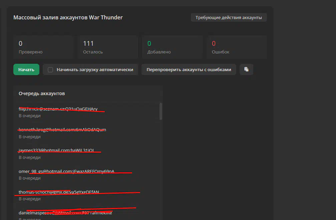Image resolution: width=336 pixels, height=220 pixels.
Task: Click the "Добавлено" label
Action: [159, 52]
